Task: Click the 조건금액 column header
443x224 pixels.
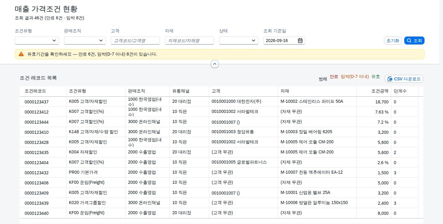Action: coord(374,91)
